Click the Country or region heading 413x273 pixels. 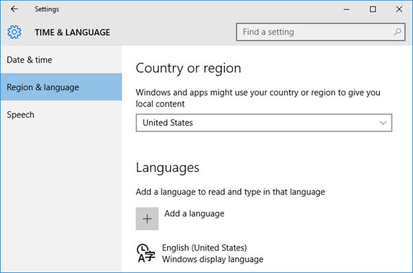(189, 68)
